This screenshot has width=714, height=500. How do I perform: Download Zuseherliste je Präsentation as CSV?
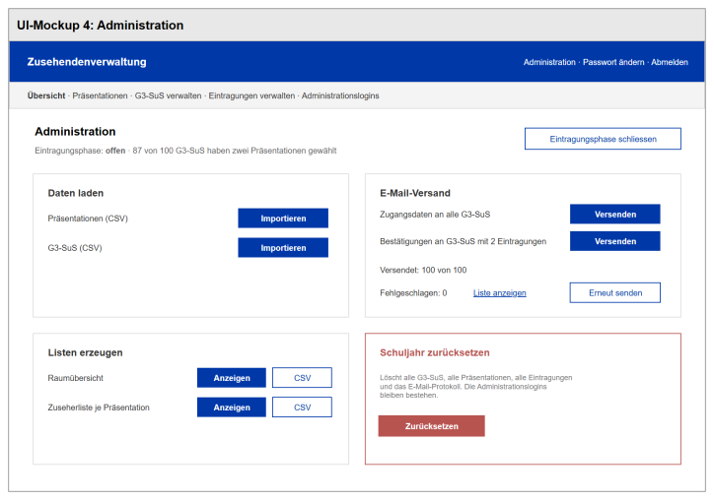[x=302, y=407]
